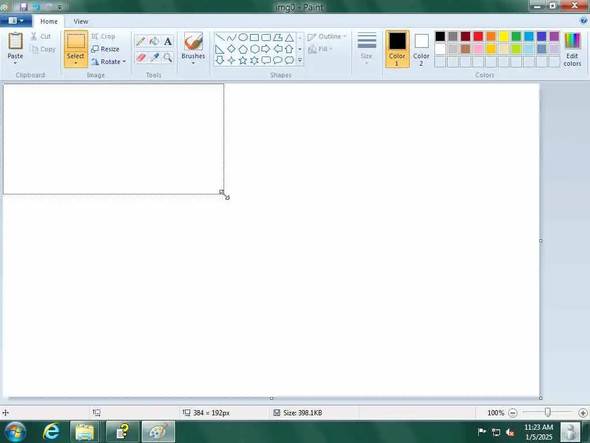Screen dimensions: 590x443
Task: Choose the Polygon shape
Action: coord(278,37)
